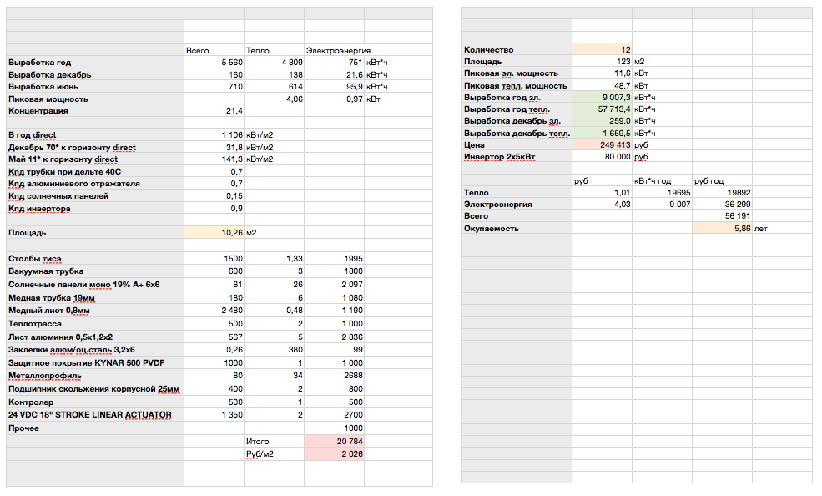
Task: Click the aluminium sheet total '2 836'
Action: [x=352, y=337]
